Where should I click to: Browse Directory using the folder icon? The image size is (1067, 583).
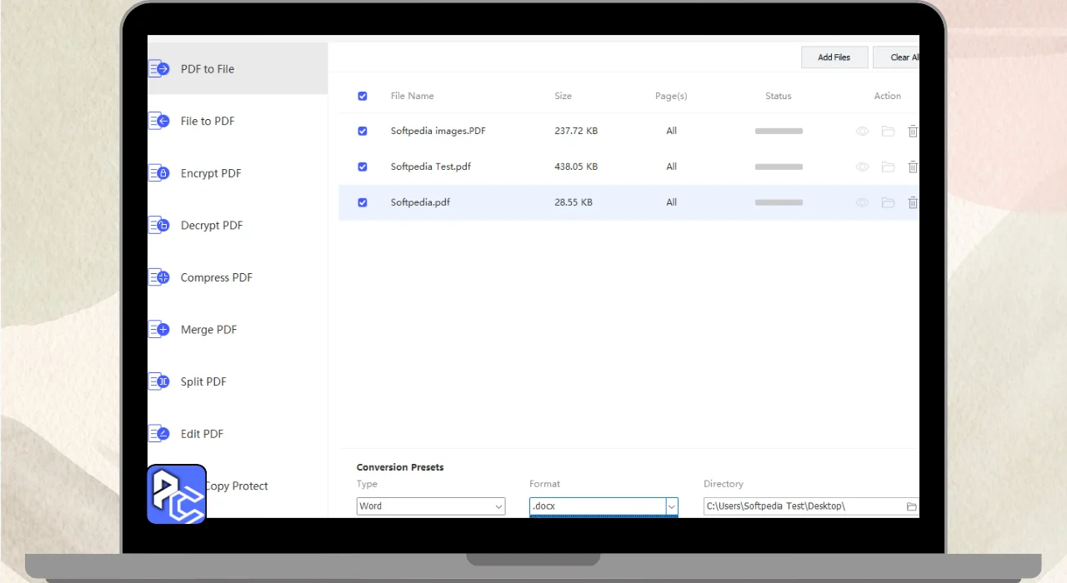[x=911, y=506]
